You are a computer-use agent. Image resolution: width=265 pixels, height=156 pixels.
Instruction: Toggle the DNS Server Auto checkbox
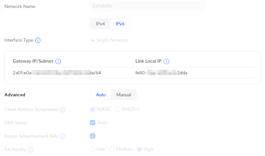pyautogui.click(x=93, y=123)
